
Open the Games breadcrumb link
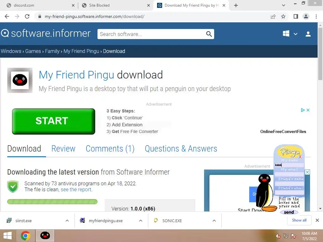(x=33, y=51)
